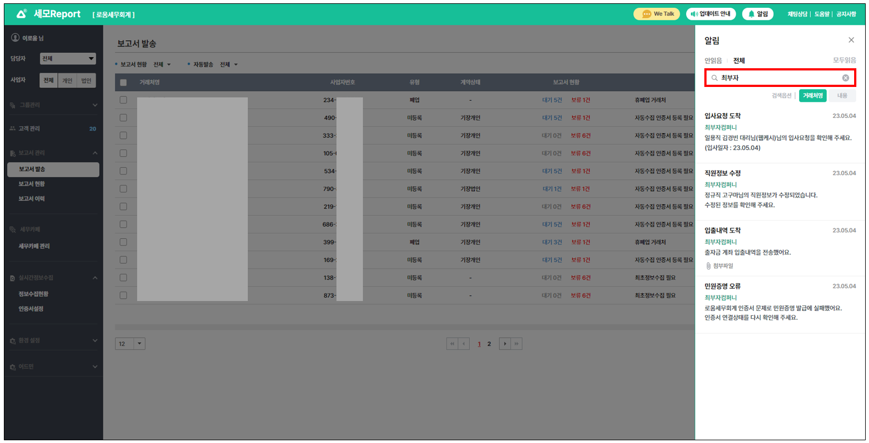Click the 알림 bell button
This screenshot has width=869, height=443.
(758, 14)
